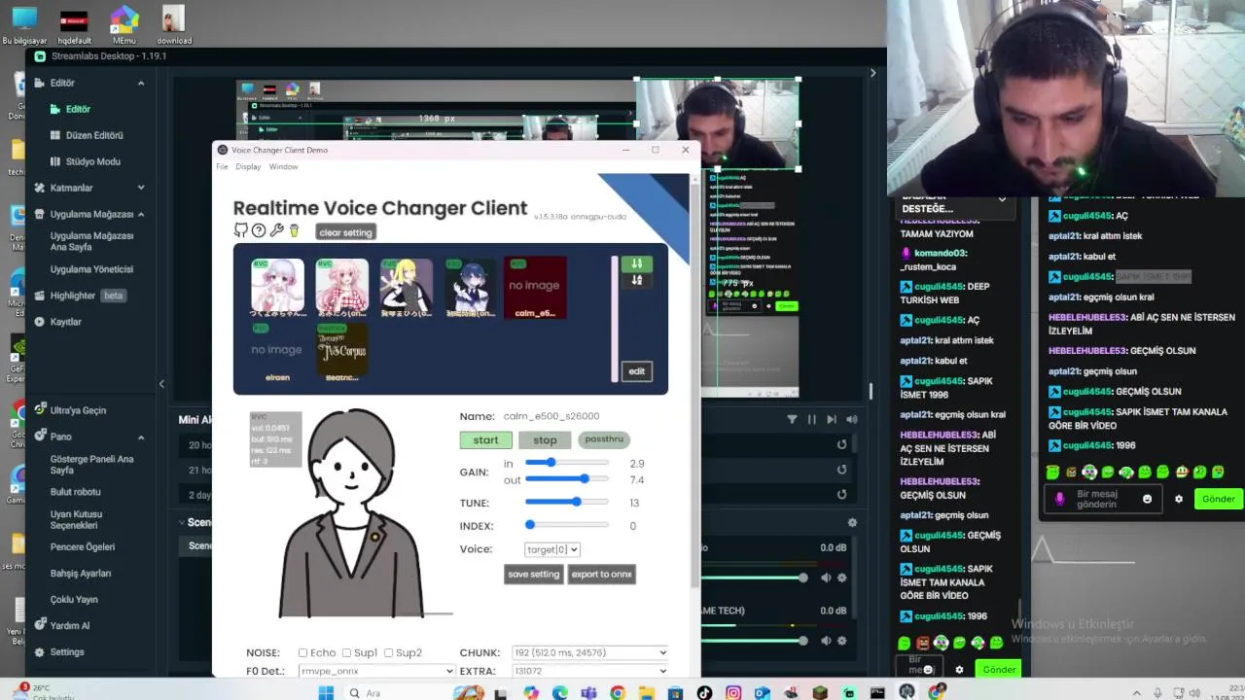1245x700 pixels.
Task: Mute the first 0.0 dB mixer source
Action: [x=826, y=577]
